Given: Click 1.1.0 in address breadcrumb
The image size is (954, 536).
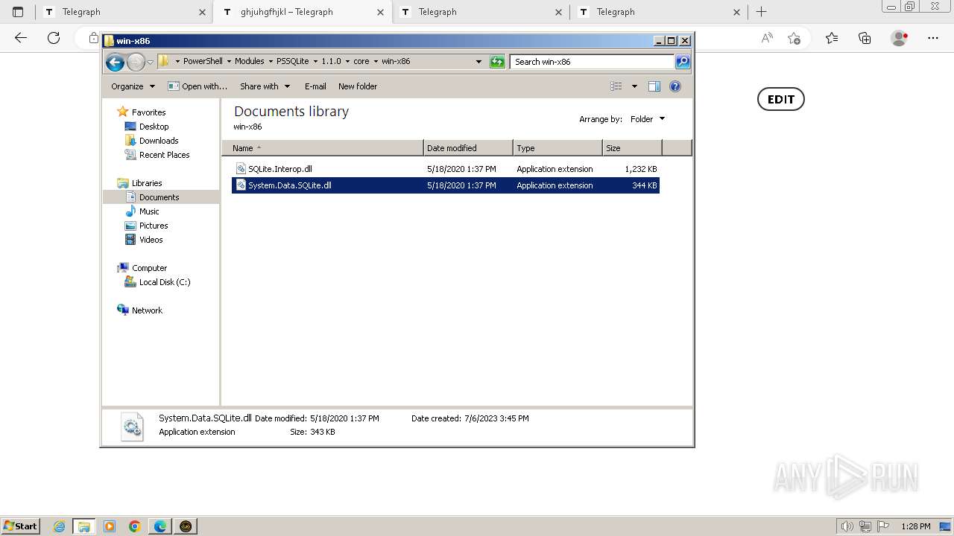Looking at the screenshot, I should click(x=331, y=62).
